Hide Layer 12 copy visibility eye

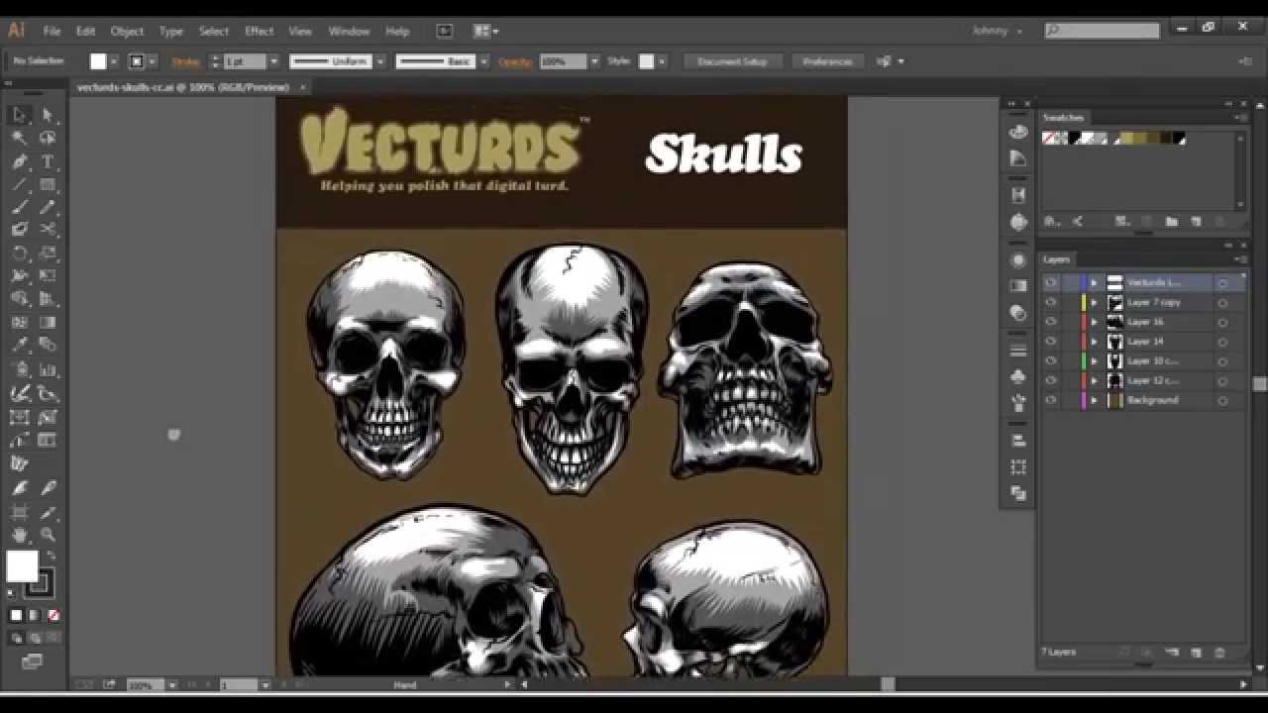tap(1051, 380)
